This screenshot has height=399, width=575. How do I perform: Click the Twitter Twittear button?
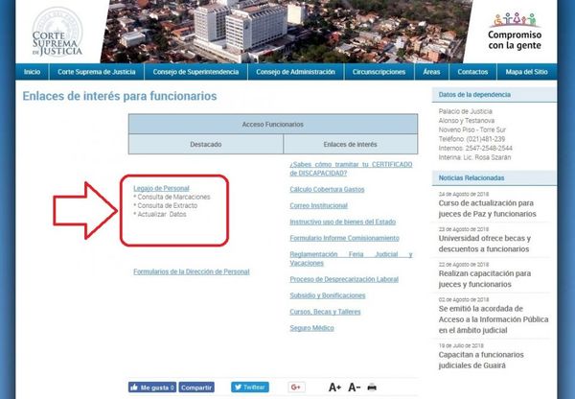(249, 387)
